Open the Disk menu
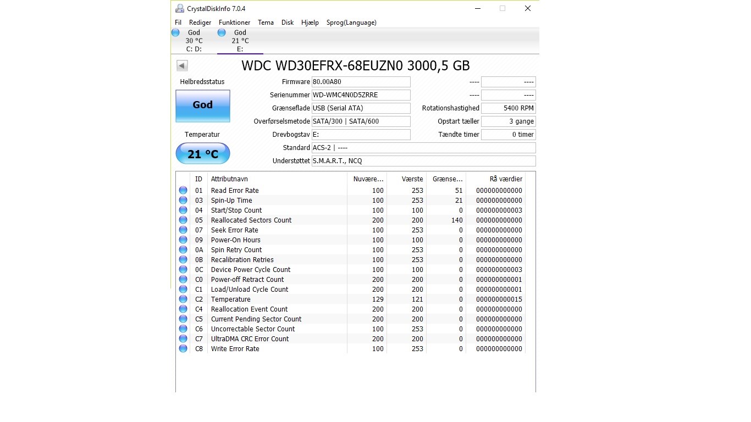 point(288,23)
